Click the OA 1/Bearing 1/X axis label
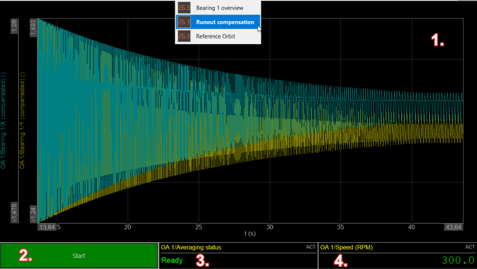 click(3, 121)
